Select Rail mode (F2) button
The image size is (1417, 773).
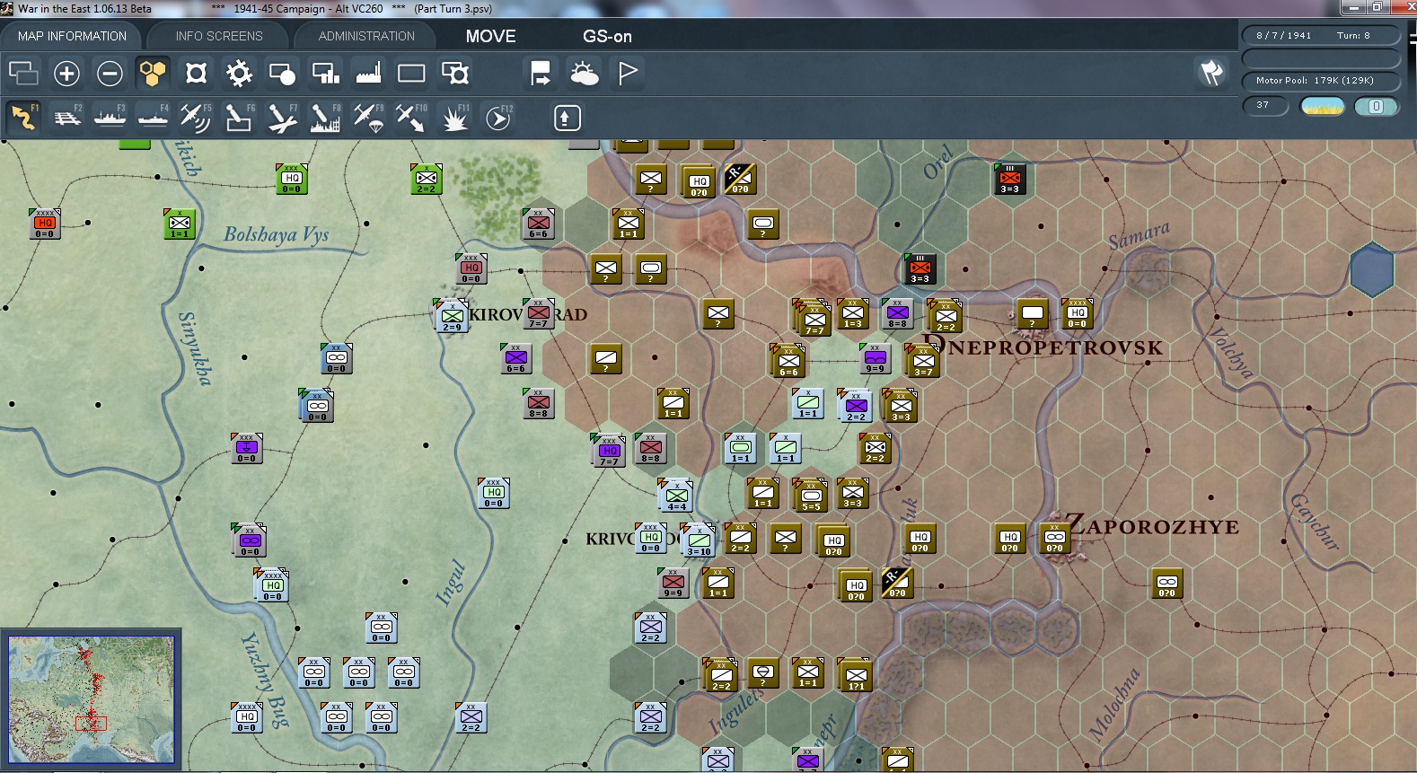(66, 118)
